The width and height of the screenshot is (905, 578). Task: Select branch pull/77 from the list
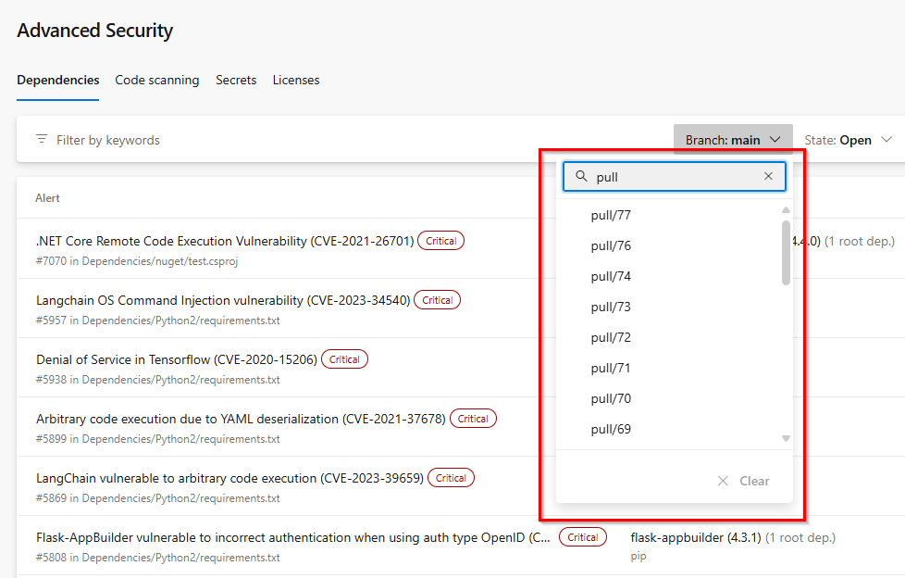click(x=611, y=215)
